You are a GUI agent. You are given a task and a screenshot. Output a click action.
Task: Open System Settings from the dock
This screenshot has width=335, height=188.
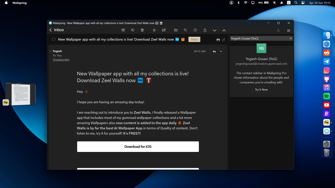(327, 144)
